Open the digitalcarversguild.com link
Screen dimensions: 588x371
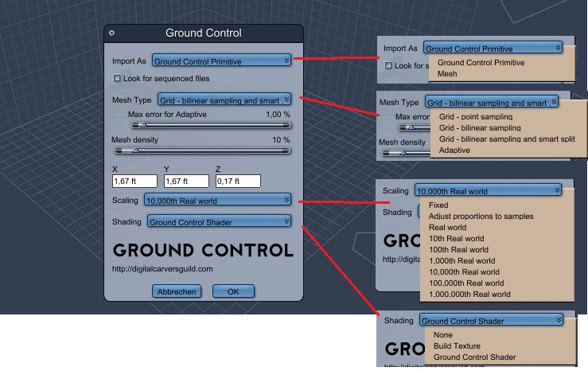[162, 269]
